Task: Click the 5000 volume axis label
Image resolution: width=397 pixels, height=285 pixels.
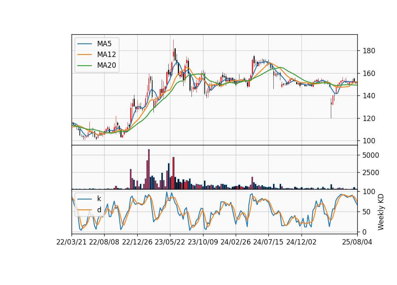Action: [x=371, y=155]
